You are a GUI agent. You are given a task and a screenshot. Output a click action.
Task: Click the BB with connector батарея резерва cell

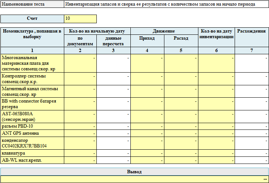point(33,104)
